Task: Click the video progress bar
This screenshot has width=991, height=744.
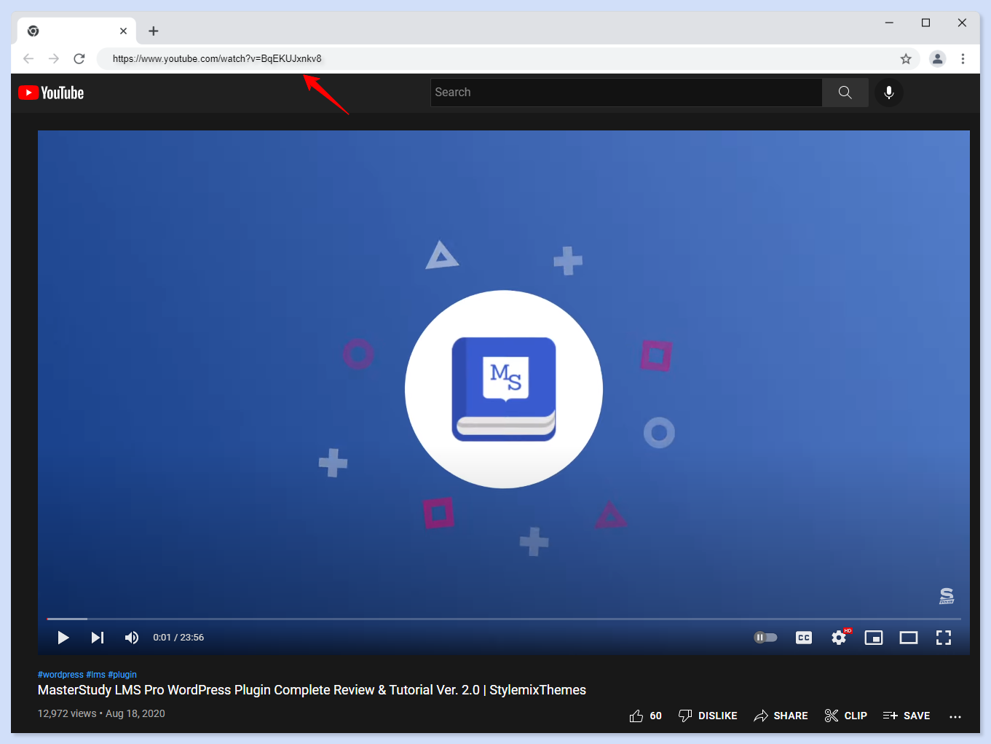Action: 504,619
